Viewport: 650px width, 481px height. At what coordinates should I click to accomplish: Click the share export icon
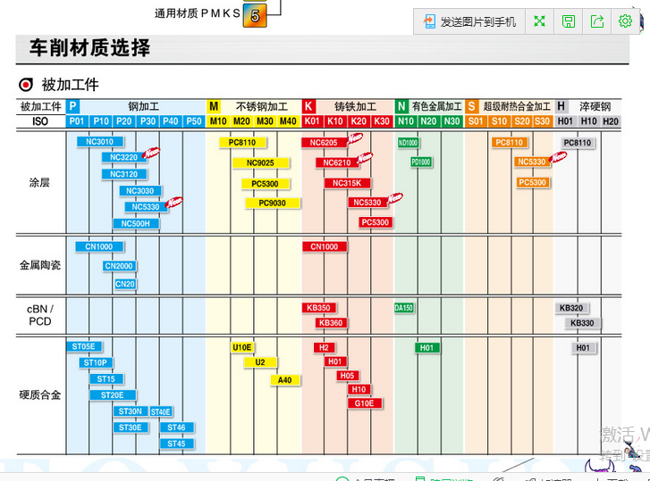point(597,21)
